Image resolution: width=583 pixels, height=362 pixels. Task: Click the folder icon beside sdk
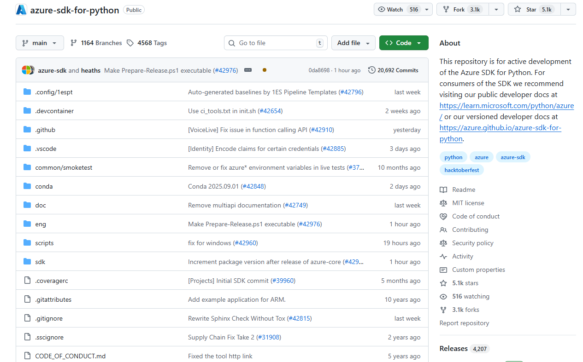[27, 261]
